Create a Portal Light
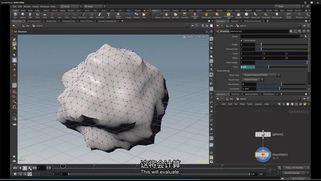This screenshot has height=181, width=321. 266,15
